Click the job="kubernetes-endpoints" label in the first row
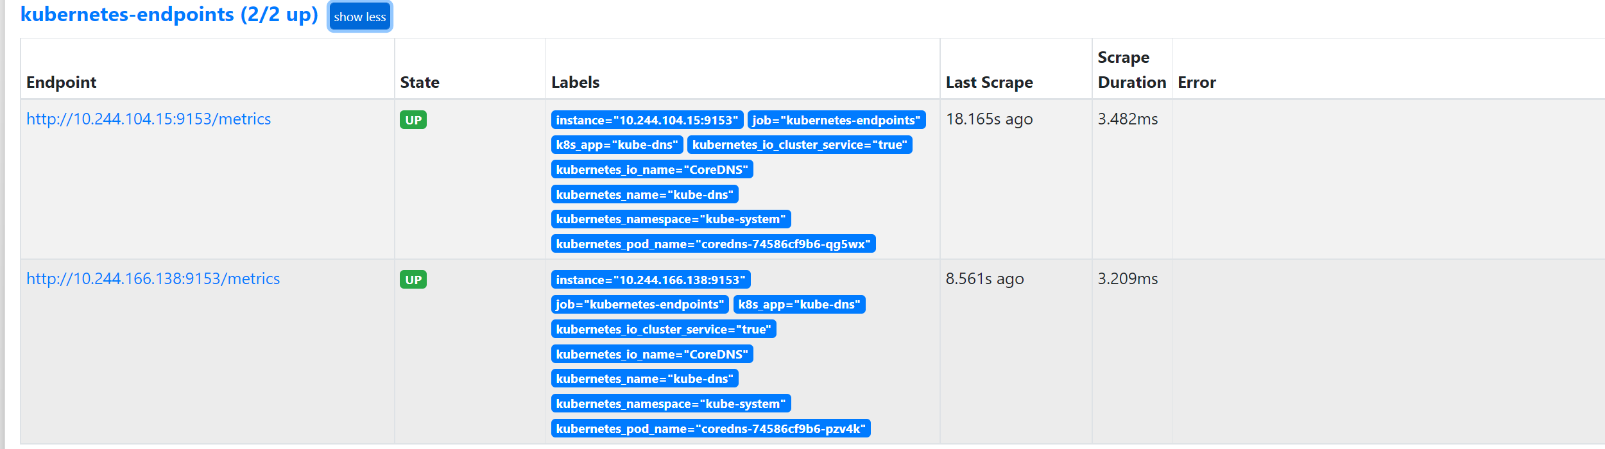This screenshot has width=1605, height=449. [x=836, y=120]
